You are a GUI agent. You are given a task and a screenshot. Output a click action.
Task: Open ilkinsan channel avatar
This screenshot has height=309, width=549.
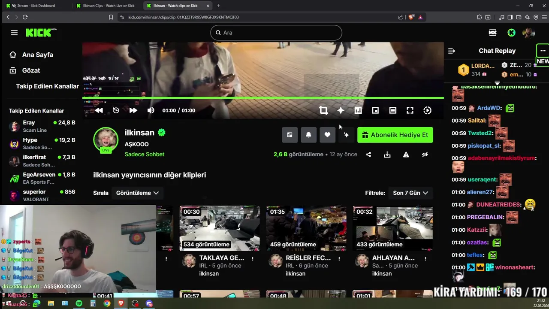pos(106,140)
